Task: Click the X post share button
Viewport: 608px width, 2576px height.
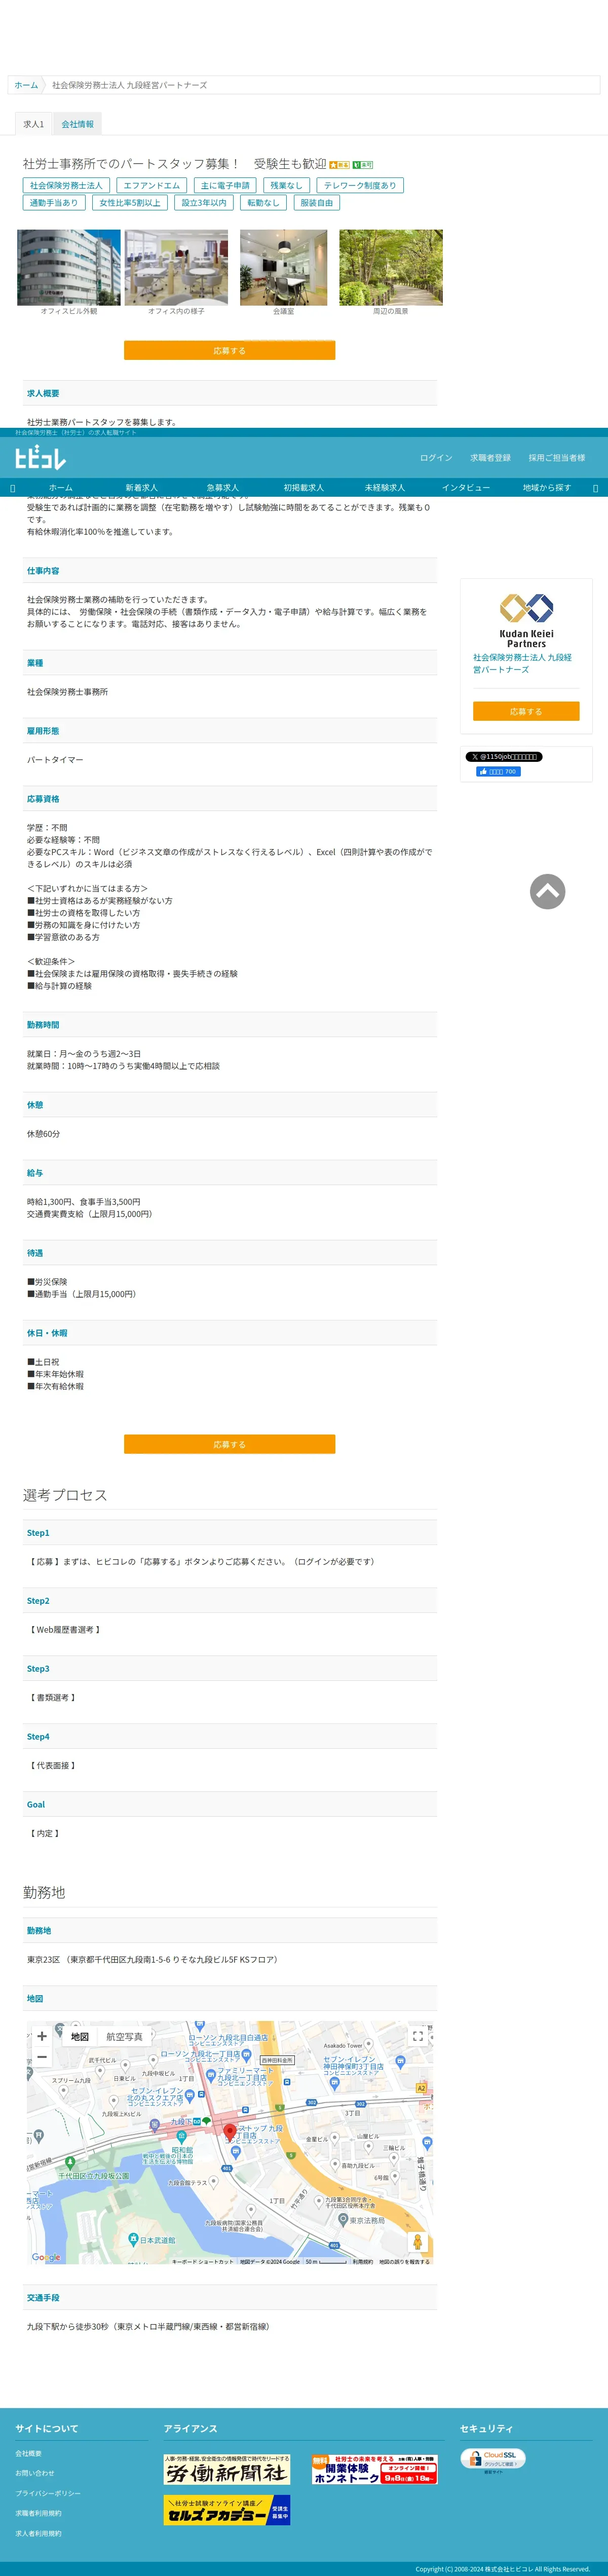Action: [504, 757]
